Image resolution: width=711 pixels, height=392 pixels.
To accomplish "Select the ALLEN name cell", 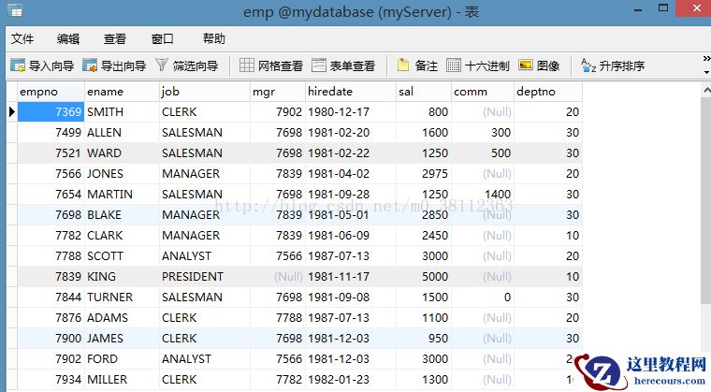I will (122, 133).
